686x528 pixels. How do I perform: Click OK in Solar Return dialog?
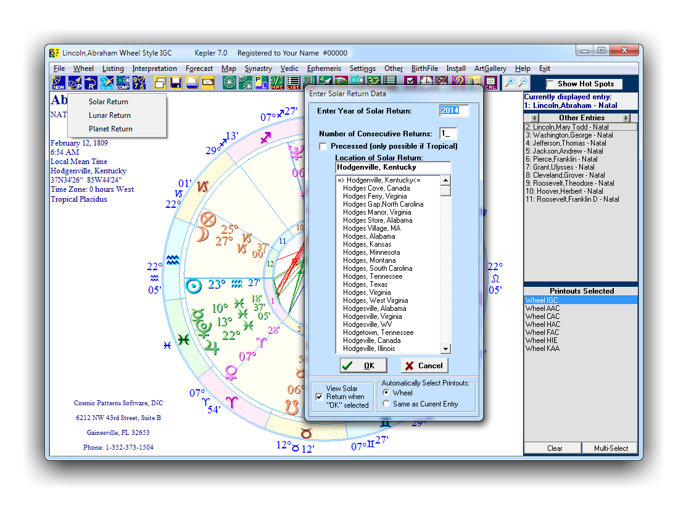[363, 365]
